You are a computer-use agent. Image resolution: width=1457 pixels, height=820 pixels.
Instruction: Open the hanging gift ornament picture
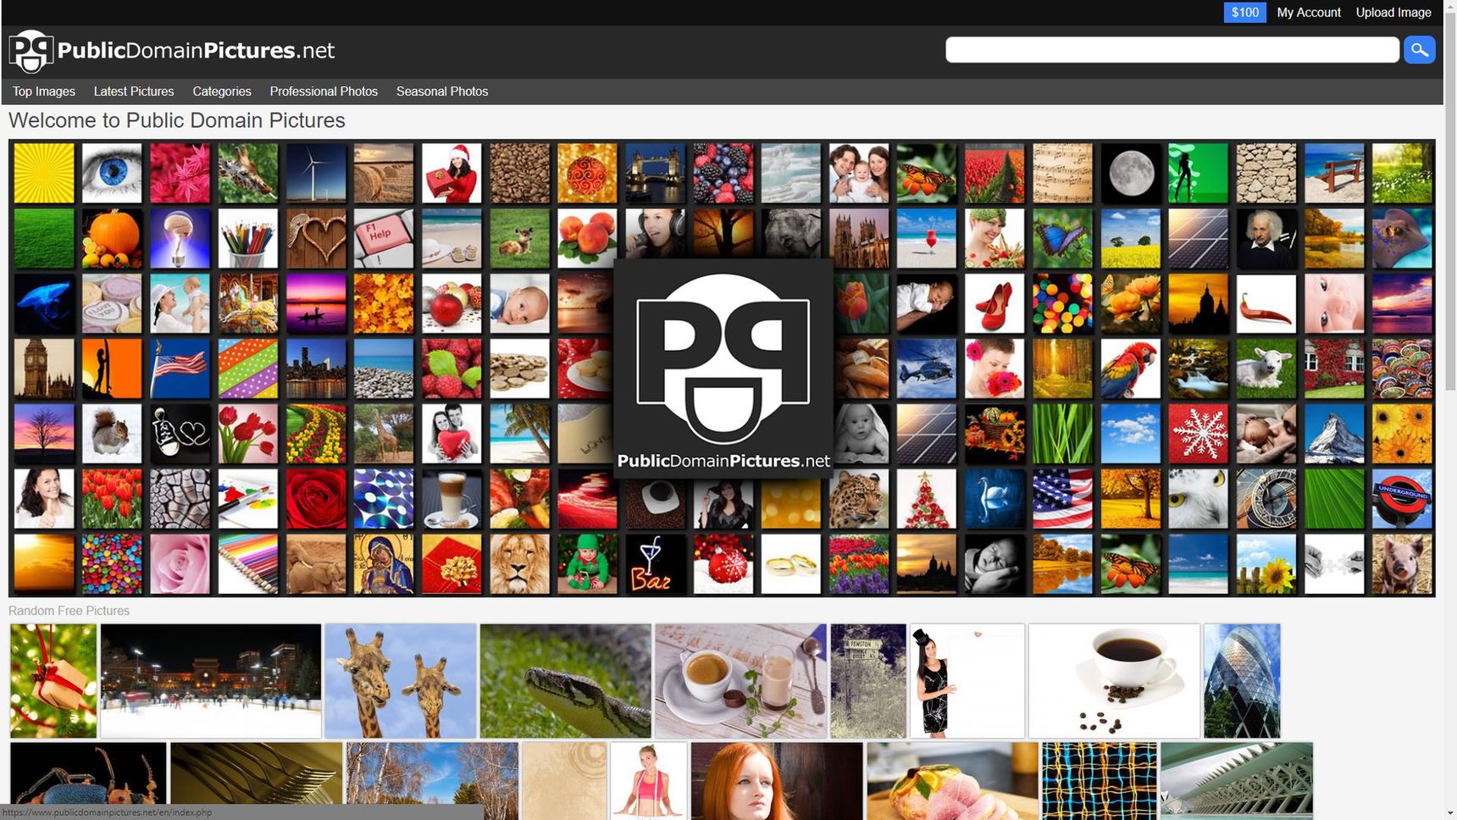coord(53,681)
